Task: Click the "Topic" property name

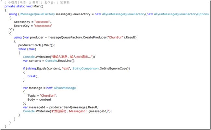Action: 31,96
